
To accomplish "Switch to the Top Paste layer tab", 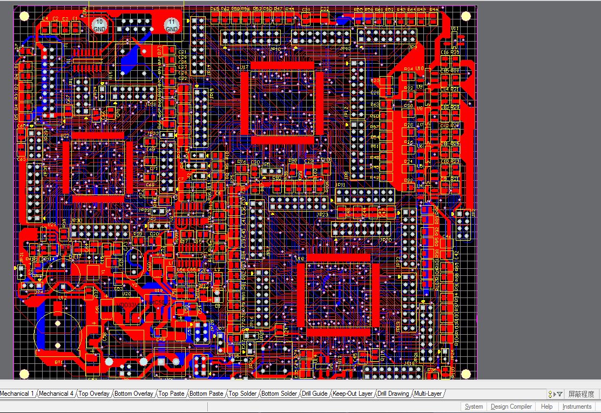I will [x=171, y=394].
